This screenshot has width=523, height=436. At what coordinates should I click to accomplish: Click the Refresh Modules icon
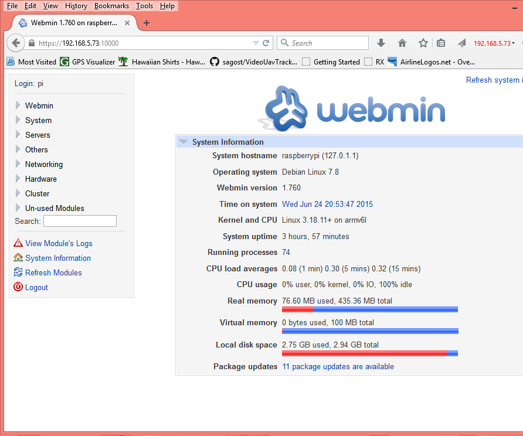pos(18,272)
